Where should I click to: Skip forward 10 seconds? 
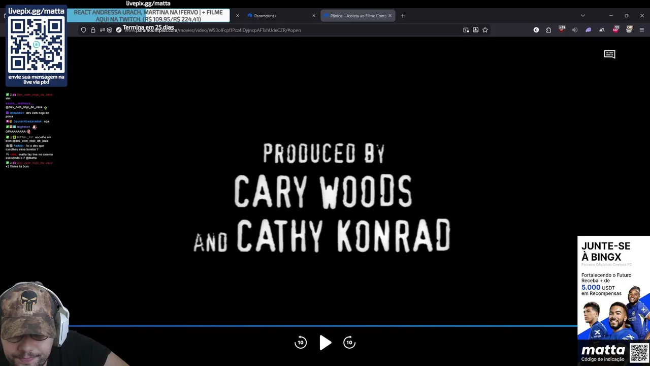pyautogui.click(x=349, y=343)
